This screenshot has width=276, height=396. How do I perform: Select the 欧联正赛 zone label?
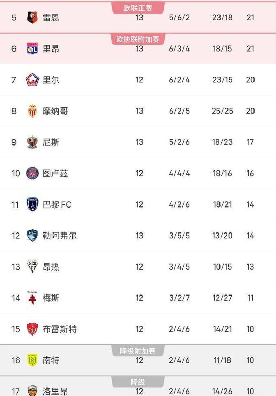coord(138,8)
